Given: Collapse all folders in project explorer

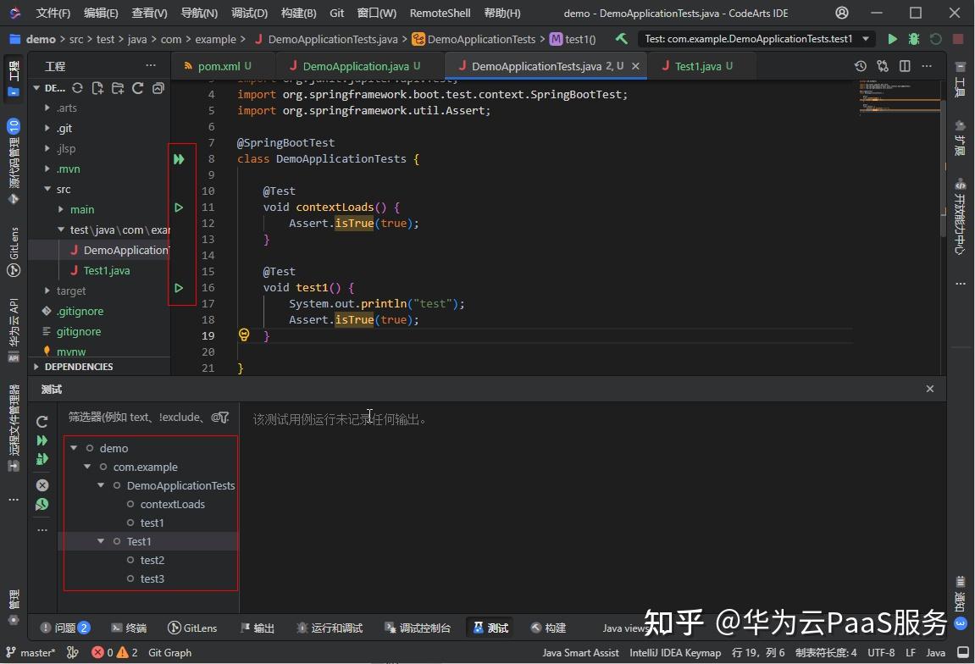Looking at the screenshot, I should click(158, 88).
